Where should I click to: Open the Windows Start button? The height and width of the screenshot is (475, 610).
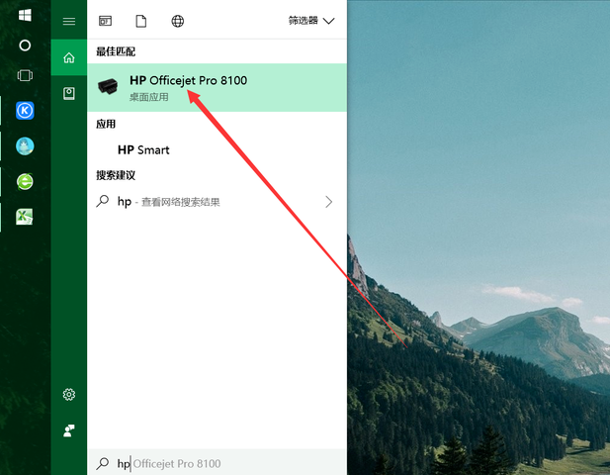pyautogui.click(x=25, y=15)
